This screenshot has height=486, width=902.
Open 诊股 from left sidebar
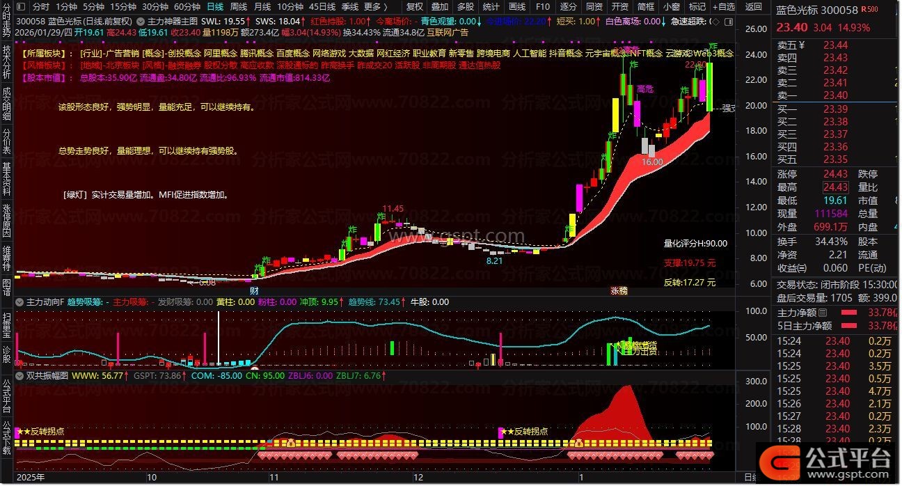[6, 354]
